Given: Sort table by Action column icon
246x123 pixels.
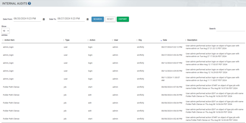Looking at the screenshot, I should (88, 40).
